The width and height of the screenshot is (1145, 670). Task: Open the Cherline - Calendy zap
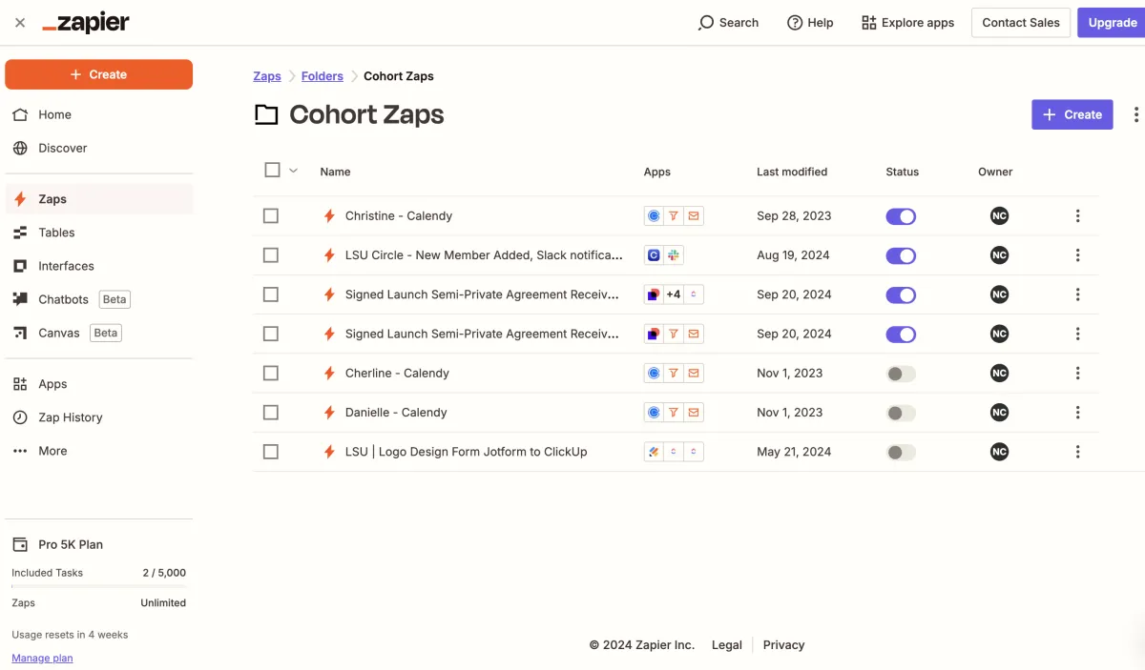(x=397, y=374)
